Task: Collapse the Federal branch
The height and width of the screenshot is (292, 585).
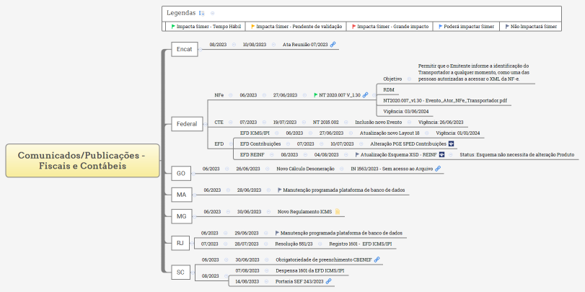Action: [205, 124]
